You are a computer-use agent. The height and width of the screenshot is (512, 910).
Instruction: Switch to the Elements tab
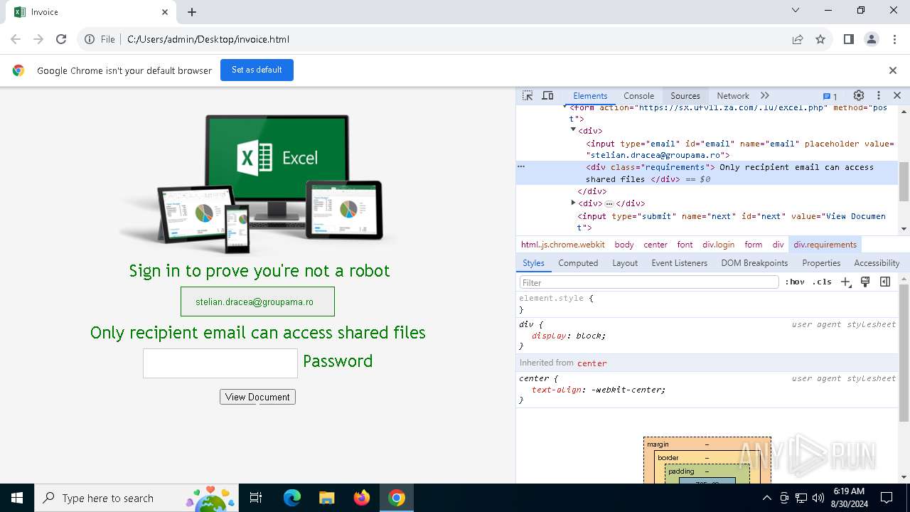tap(590, 96)
